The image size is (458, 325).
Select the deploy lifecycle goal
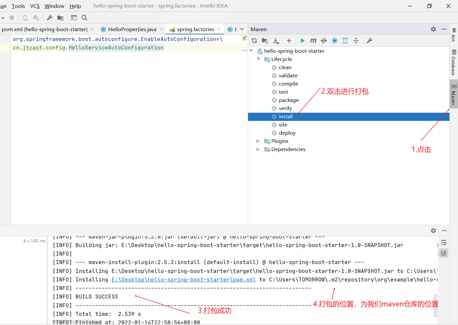click(x=287, y=133)
